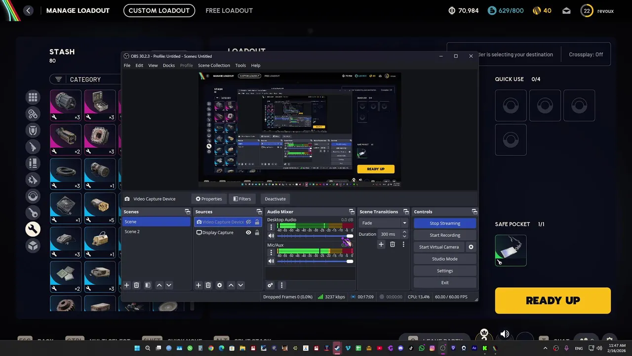Open the Help menu in OBS
This screenshot has height=356, width=632.
coord(256,65)
